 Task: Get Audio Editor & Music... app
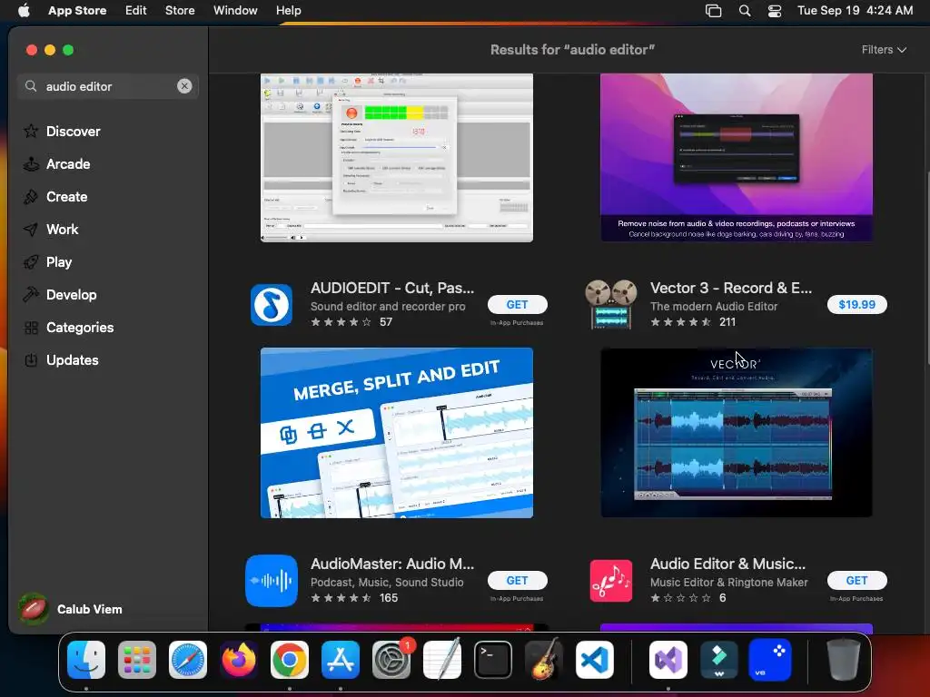click(856, 581)
